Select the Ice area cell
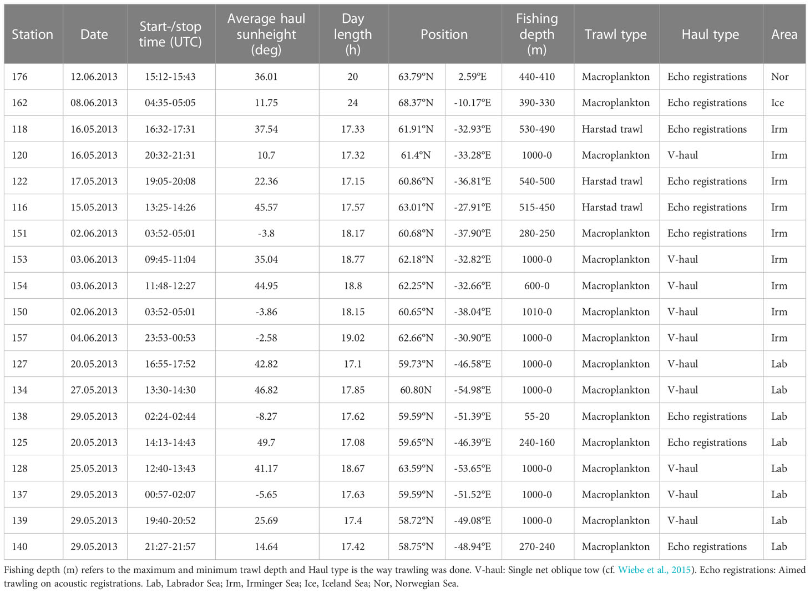 pyautogui.click(x=777, y=103)
